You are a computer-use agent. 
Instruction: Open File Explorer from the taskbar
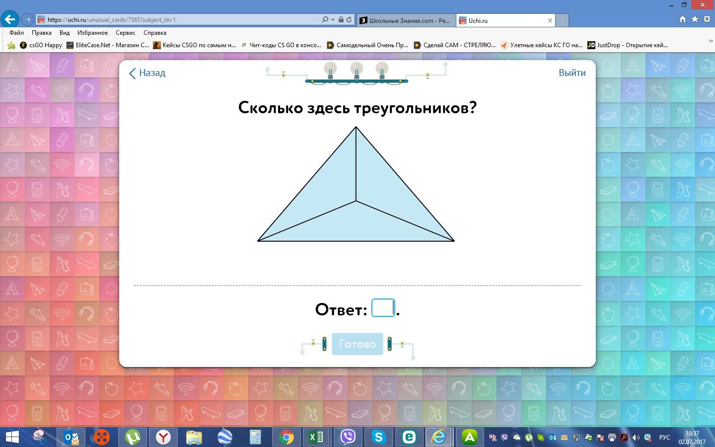(x=194, y=437)
